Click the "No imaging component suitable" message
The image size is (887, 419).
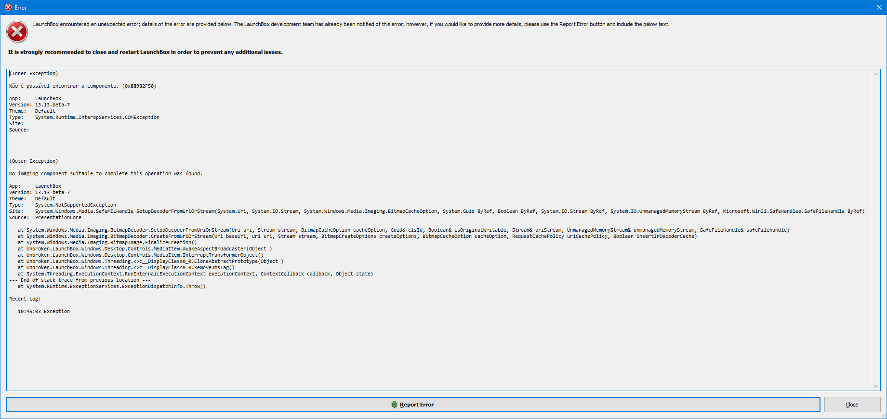click(106, 174)
